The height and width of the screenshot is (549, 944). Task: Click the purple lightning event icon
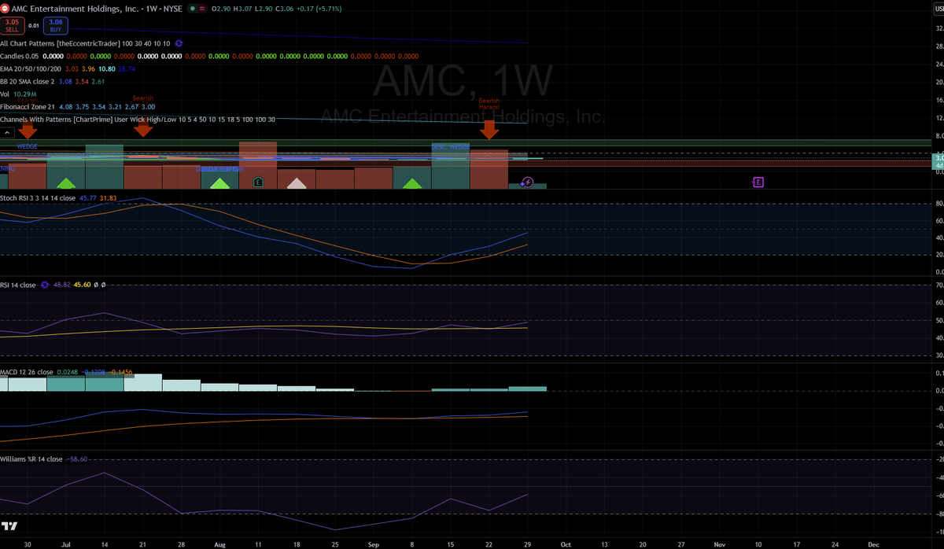(528, 182)
